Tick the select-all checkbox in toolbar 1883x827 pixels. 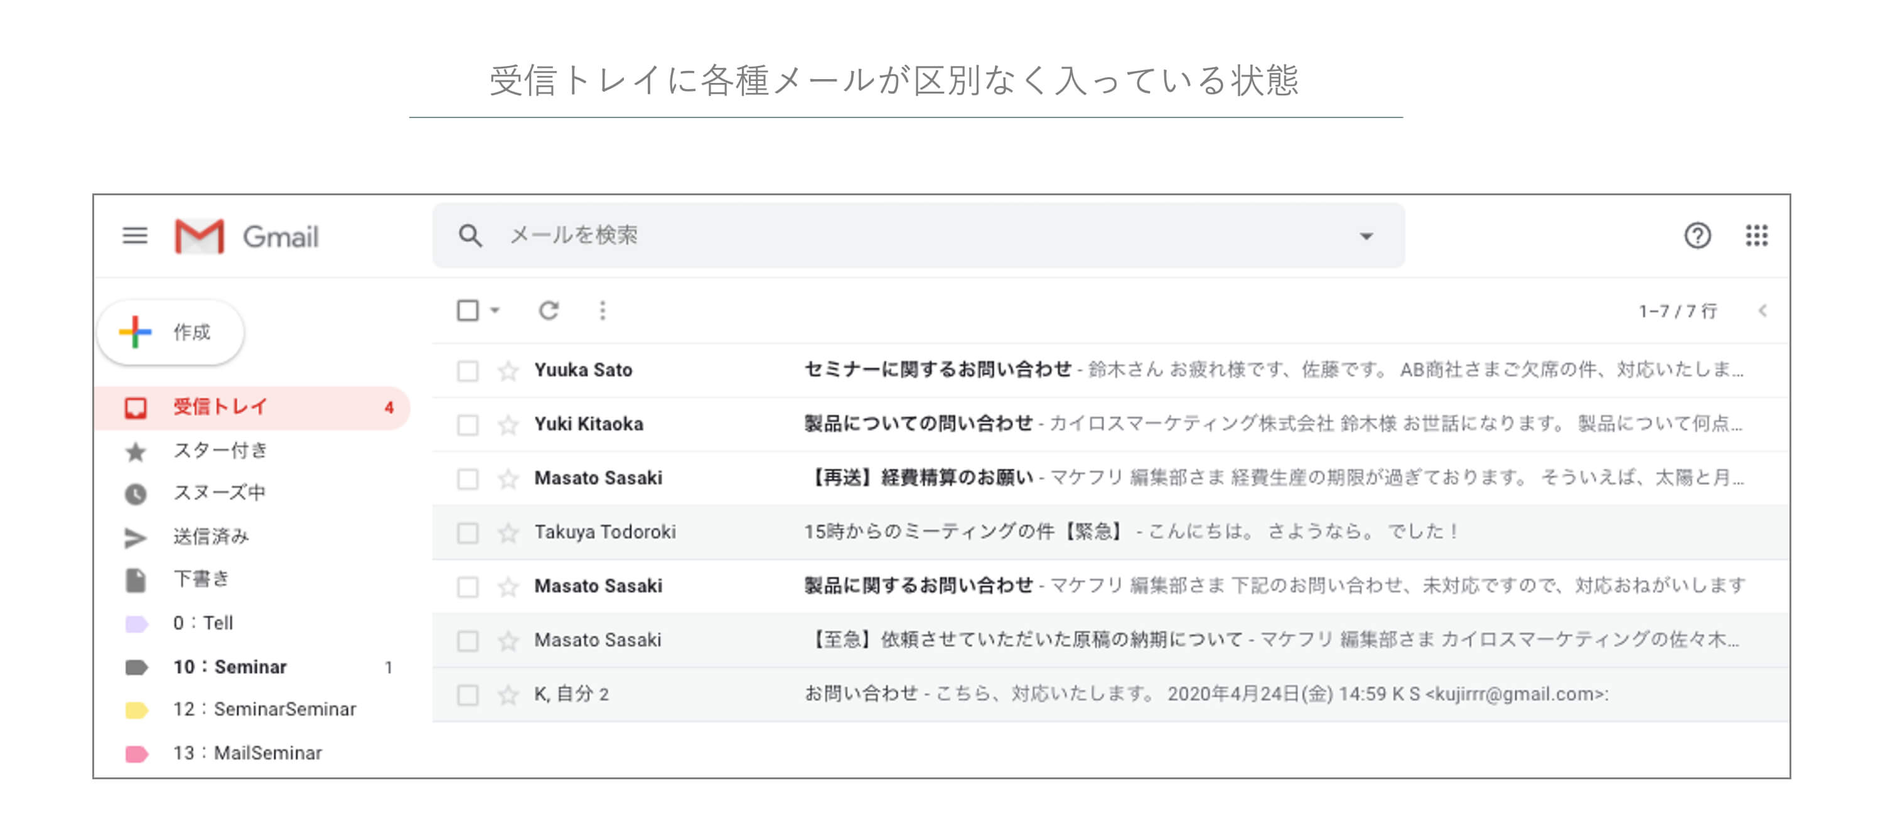[468, 311]
